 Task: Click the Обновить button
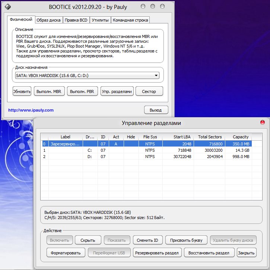[22, 91]
